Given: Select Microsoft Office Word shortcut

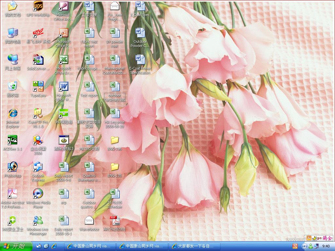Looking at the screenshot, I should [x=63, y=92].
